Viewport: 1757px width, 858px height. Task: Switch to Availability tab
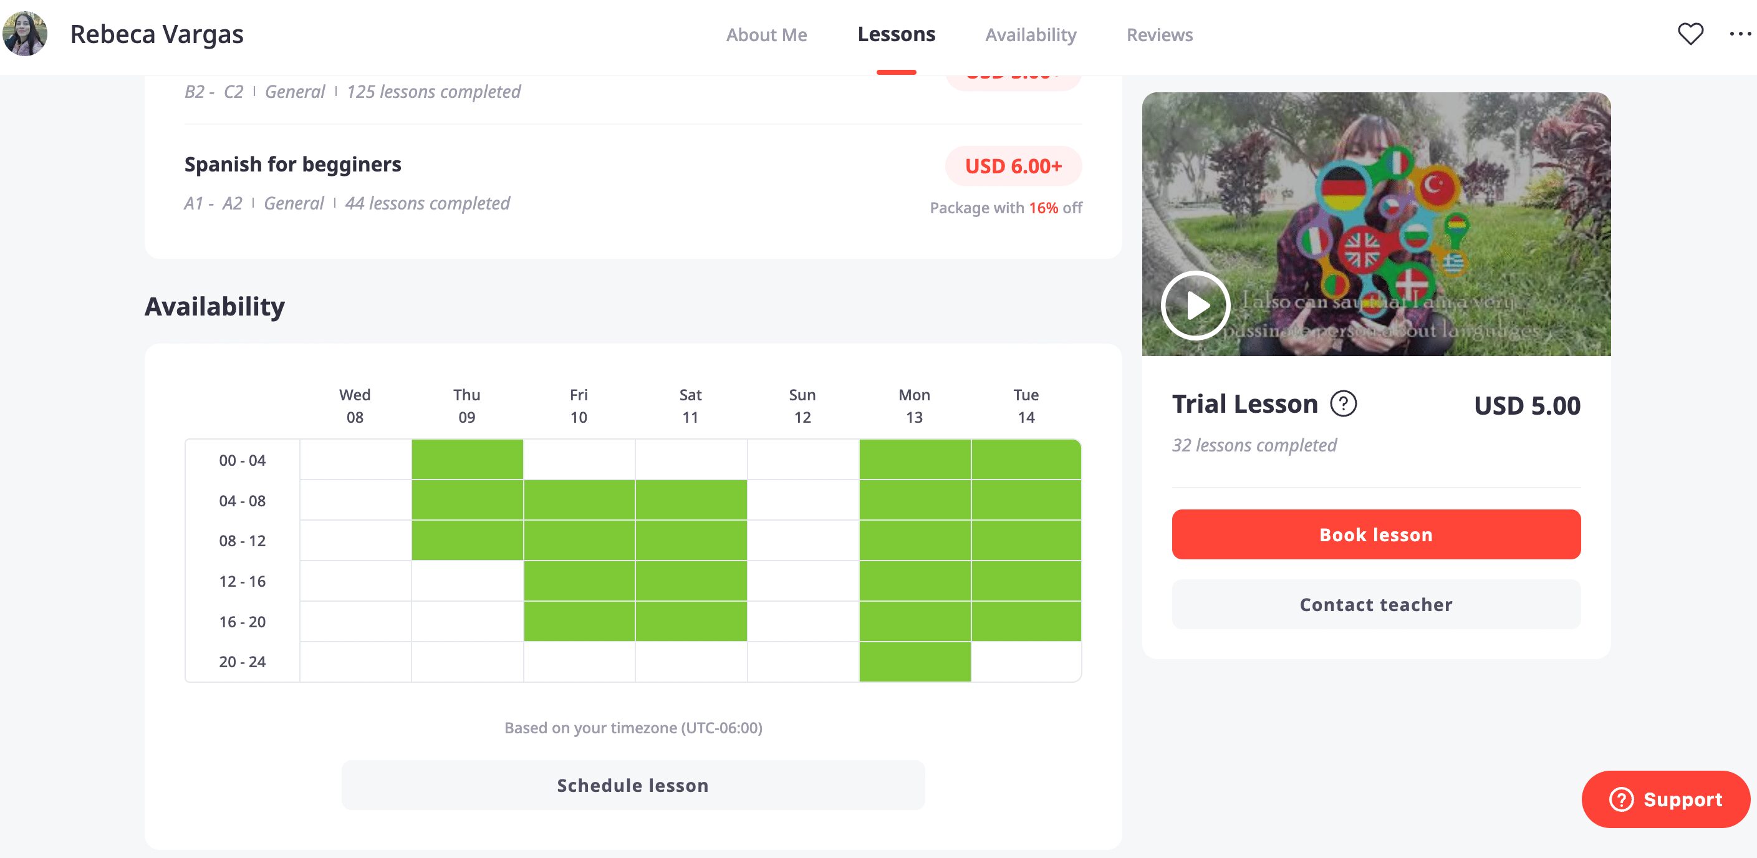(x=1030, y=35)
